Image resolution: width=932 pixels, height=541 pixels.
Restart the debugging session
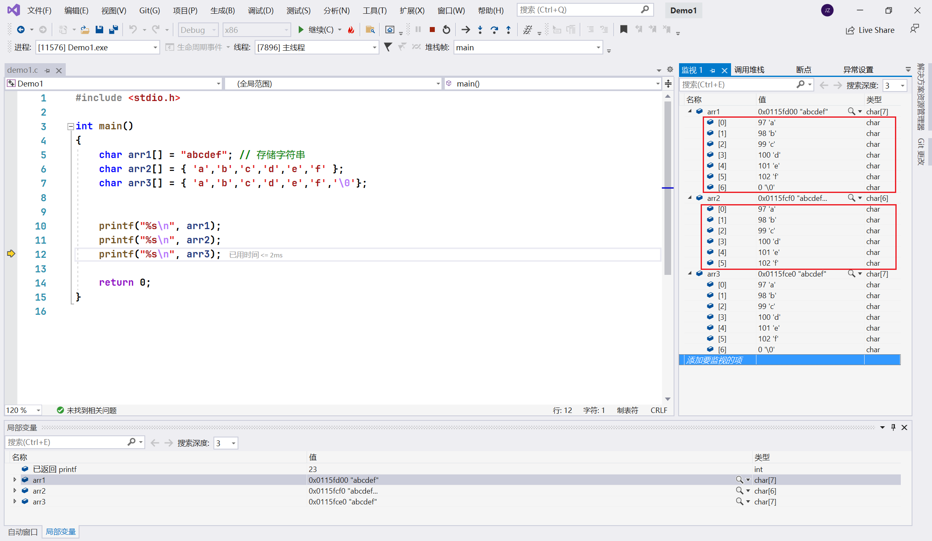(x=446, y=30)
